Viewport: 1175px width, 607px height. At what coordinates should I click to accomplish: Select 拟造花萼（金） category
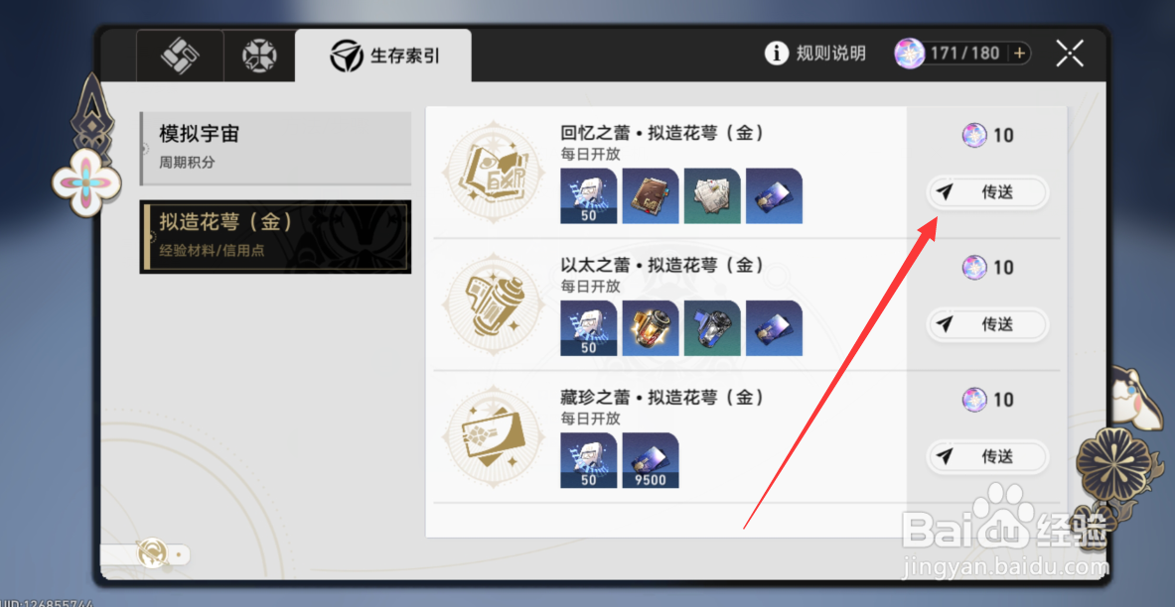click(275, 236)
